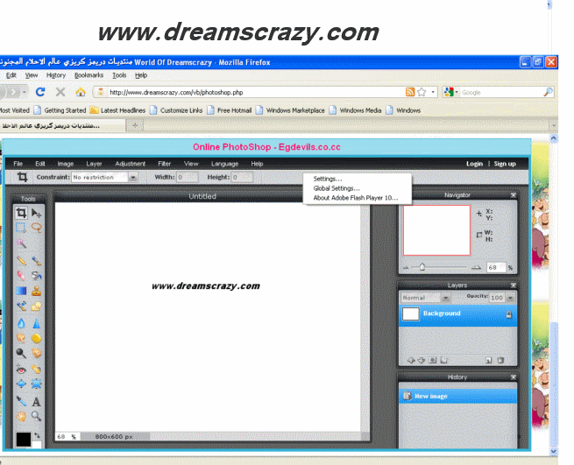Select the Brush tool

tap(36, 260)
